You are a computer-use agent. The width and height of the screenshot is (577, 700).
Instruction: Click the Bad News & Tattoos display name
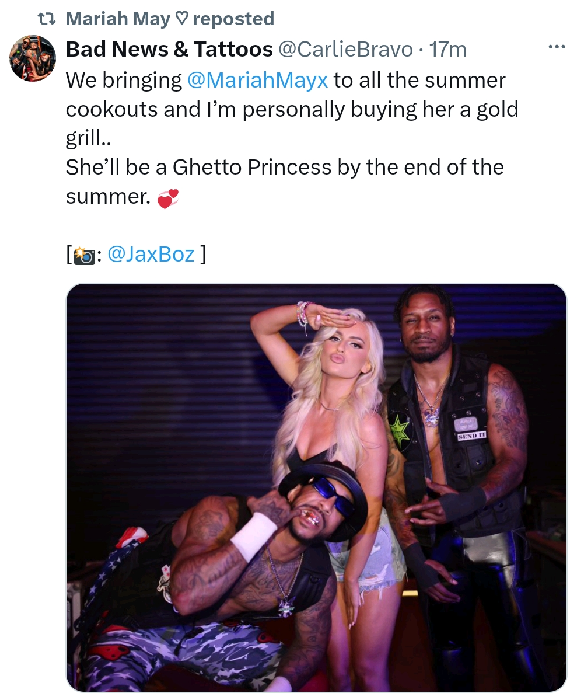(169, 49)
